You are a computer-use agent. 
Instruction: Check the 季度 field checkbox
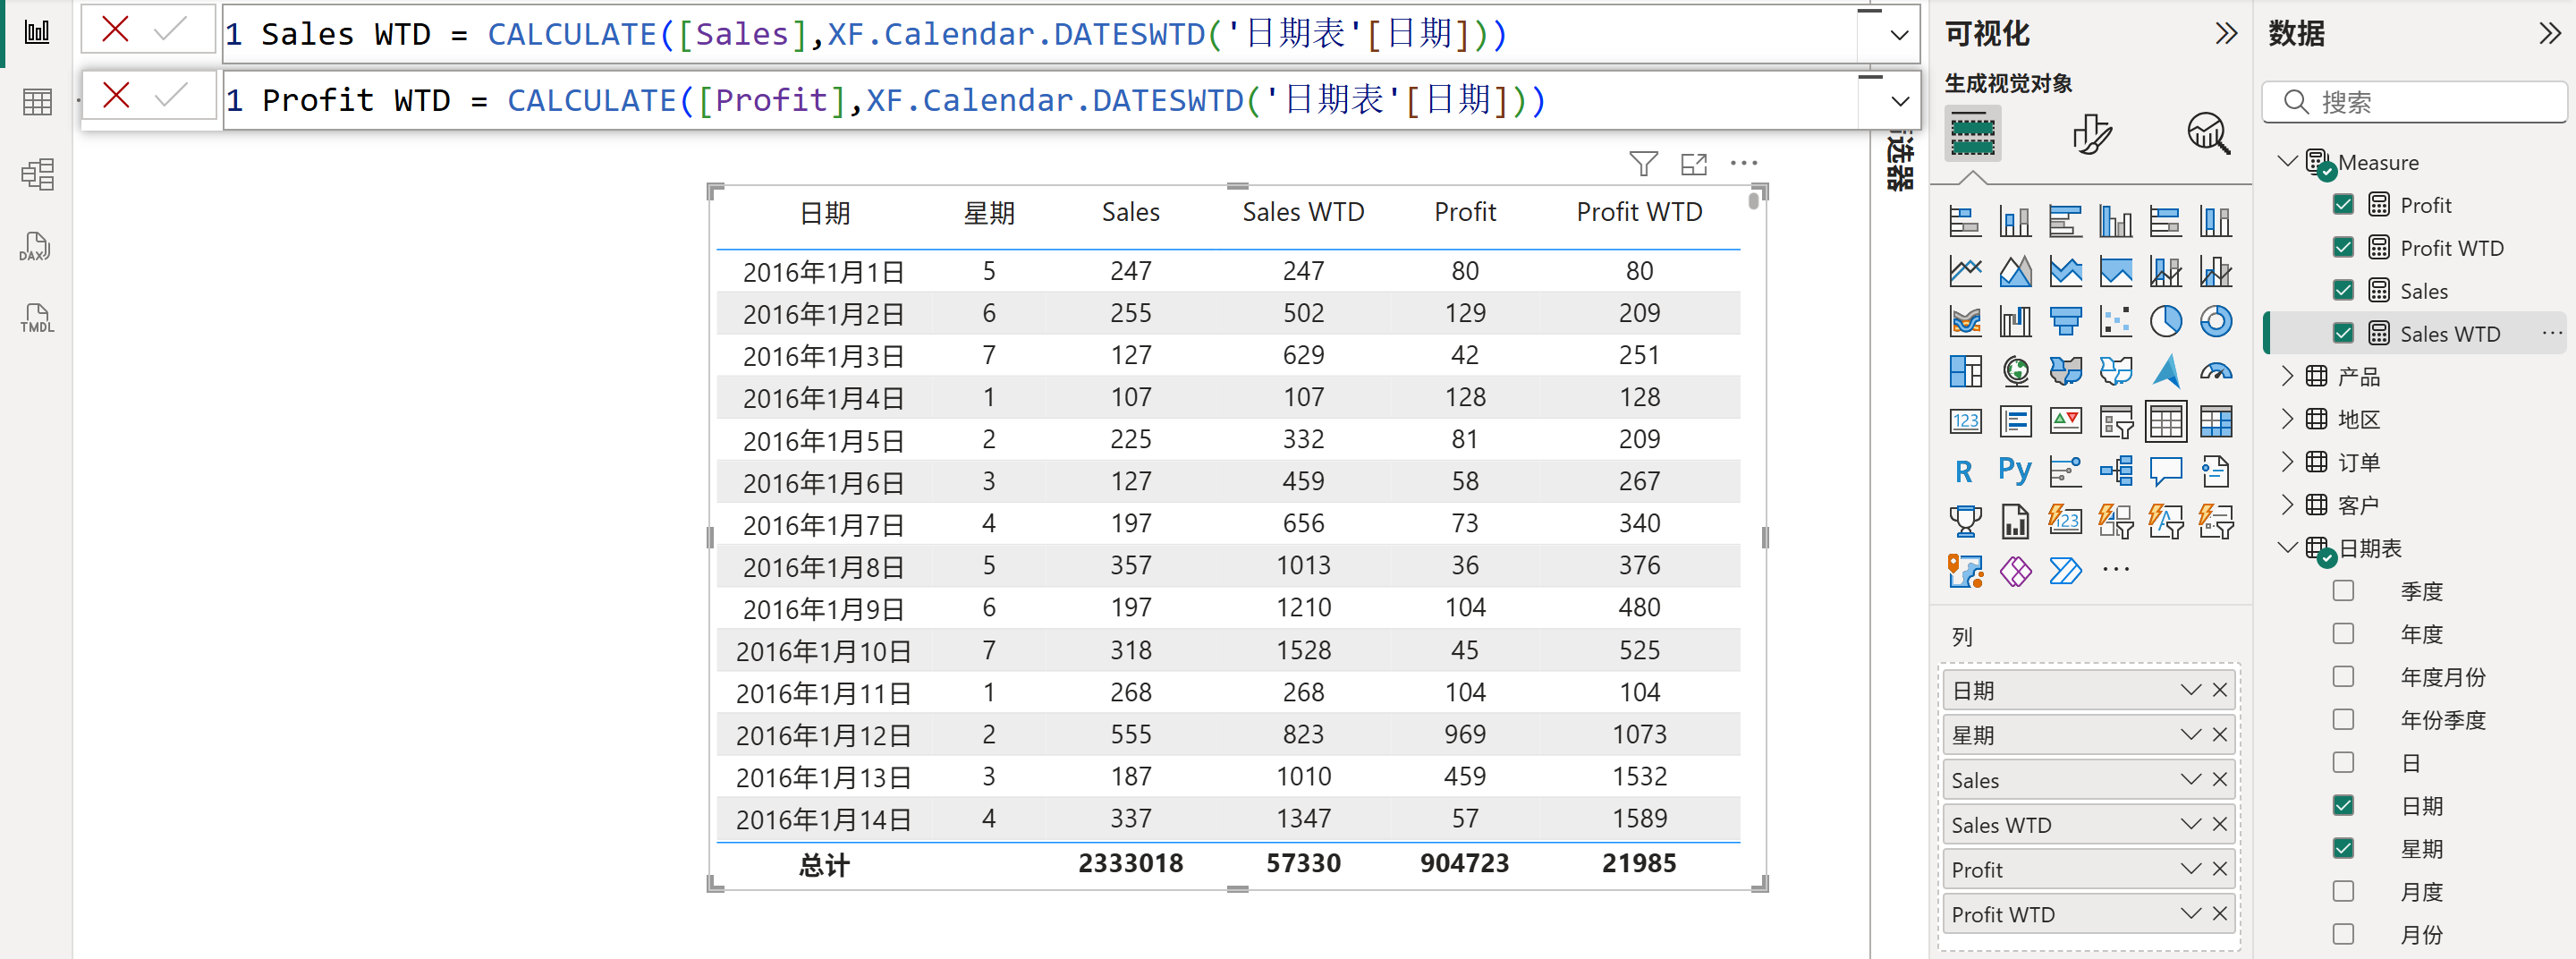[2342, 591]
